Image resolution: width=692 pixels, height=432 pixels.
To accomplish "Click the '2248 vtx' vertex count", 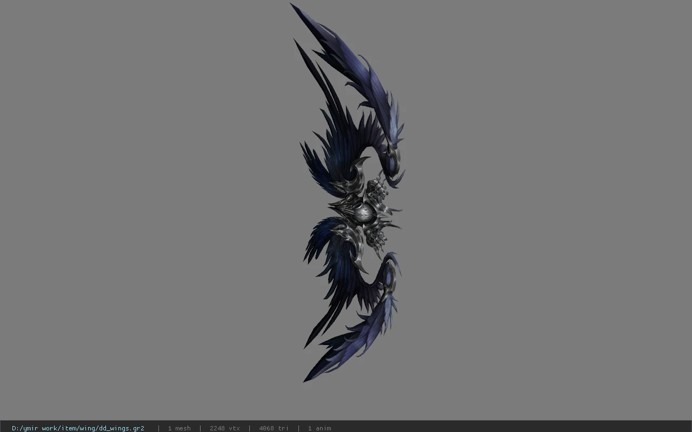I will point(225,428).
